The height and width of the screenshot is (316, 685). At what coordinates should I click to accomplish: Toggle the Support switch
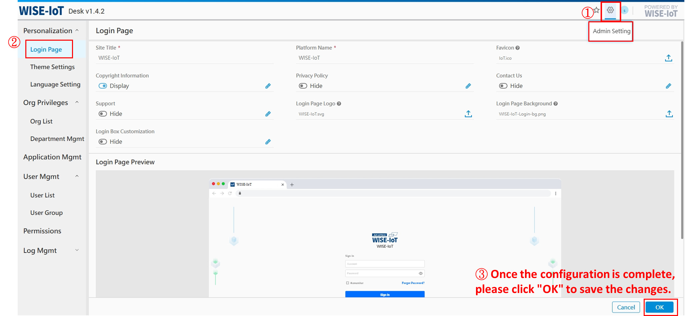point(103,114)
